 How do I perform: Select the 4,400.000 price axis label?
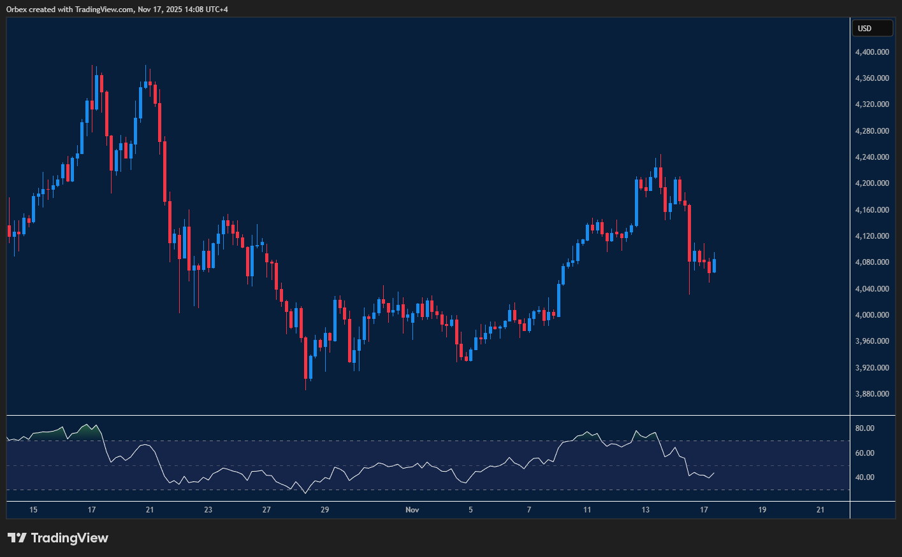pyautogui.click(x=872, y=52)
